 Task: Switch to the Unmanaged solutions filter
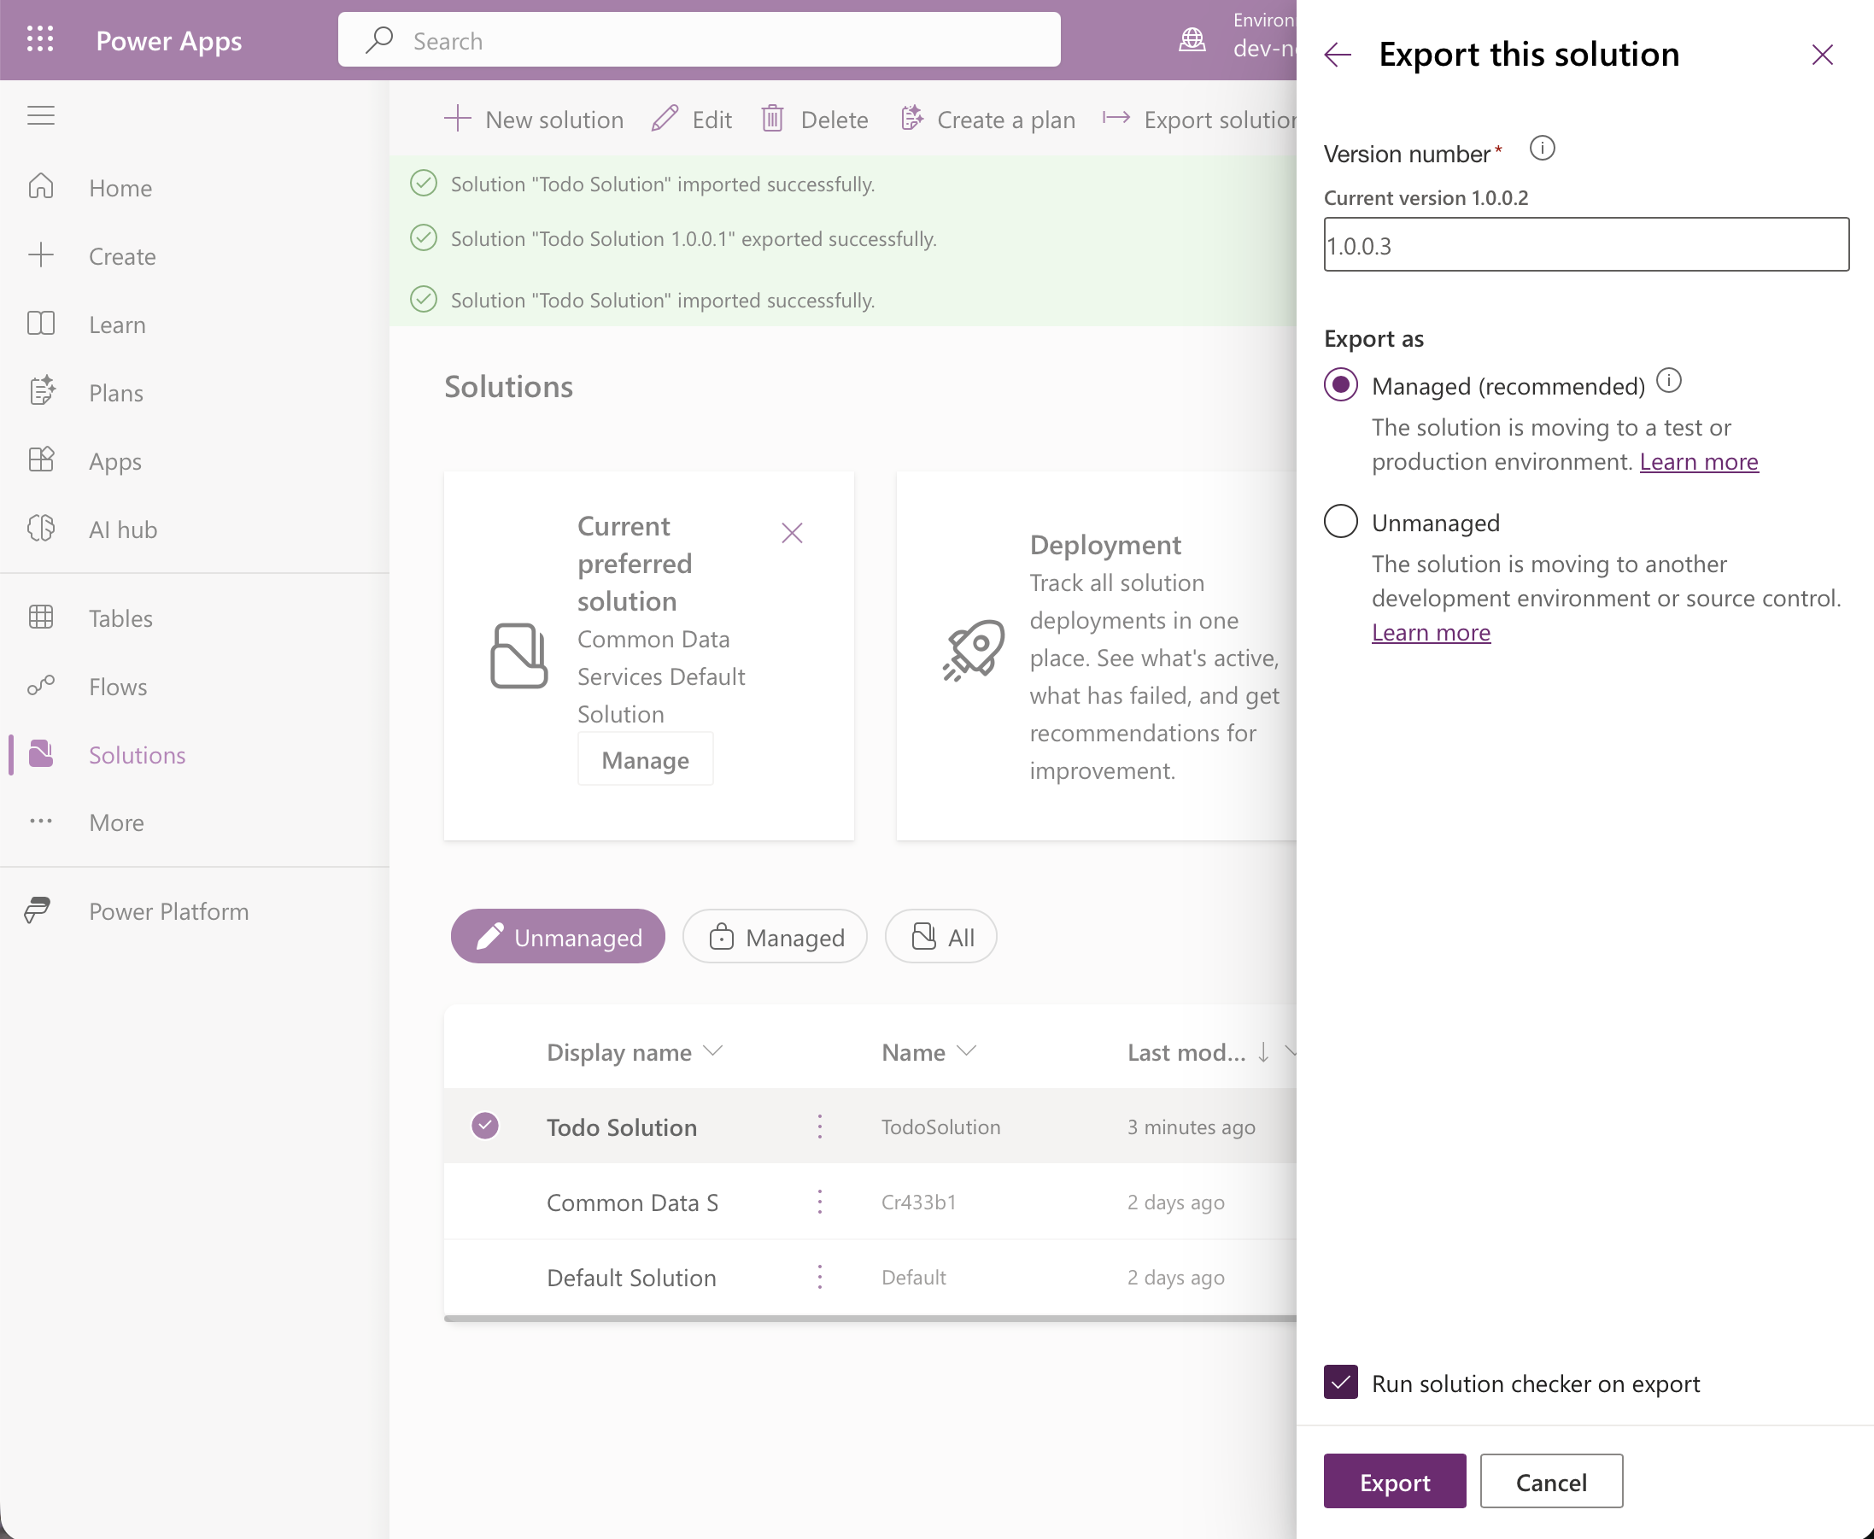point(558,937)
